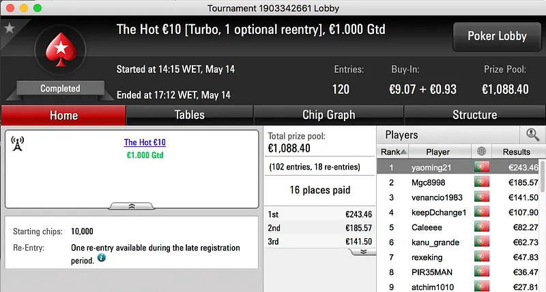Screen dimensions: 546x292
Task: Click the macOS green maximize button
Action: point(37,8)
